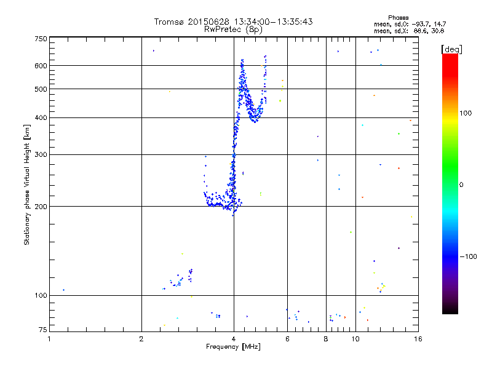Click the 'mean, sd,O: -93.7, 14.7' statistics line

[x=410, y=24]
